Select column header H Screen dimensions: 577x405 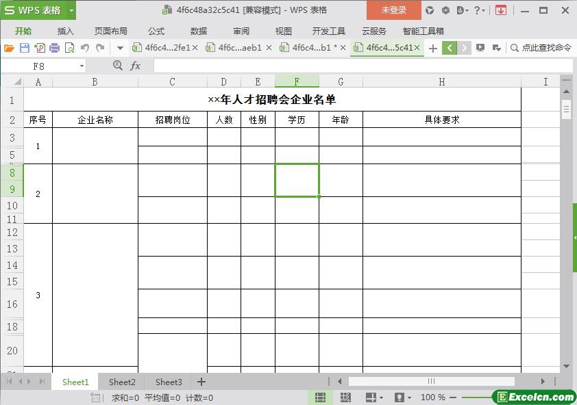(x=441, y=81)
